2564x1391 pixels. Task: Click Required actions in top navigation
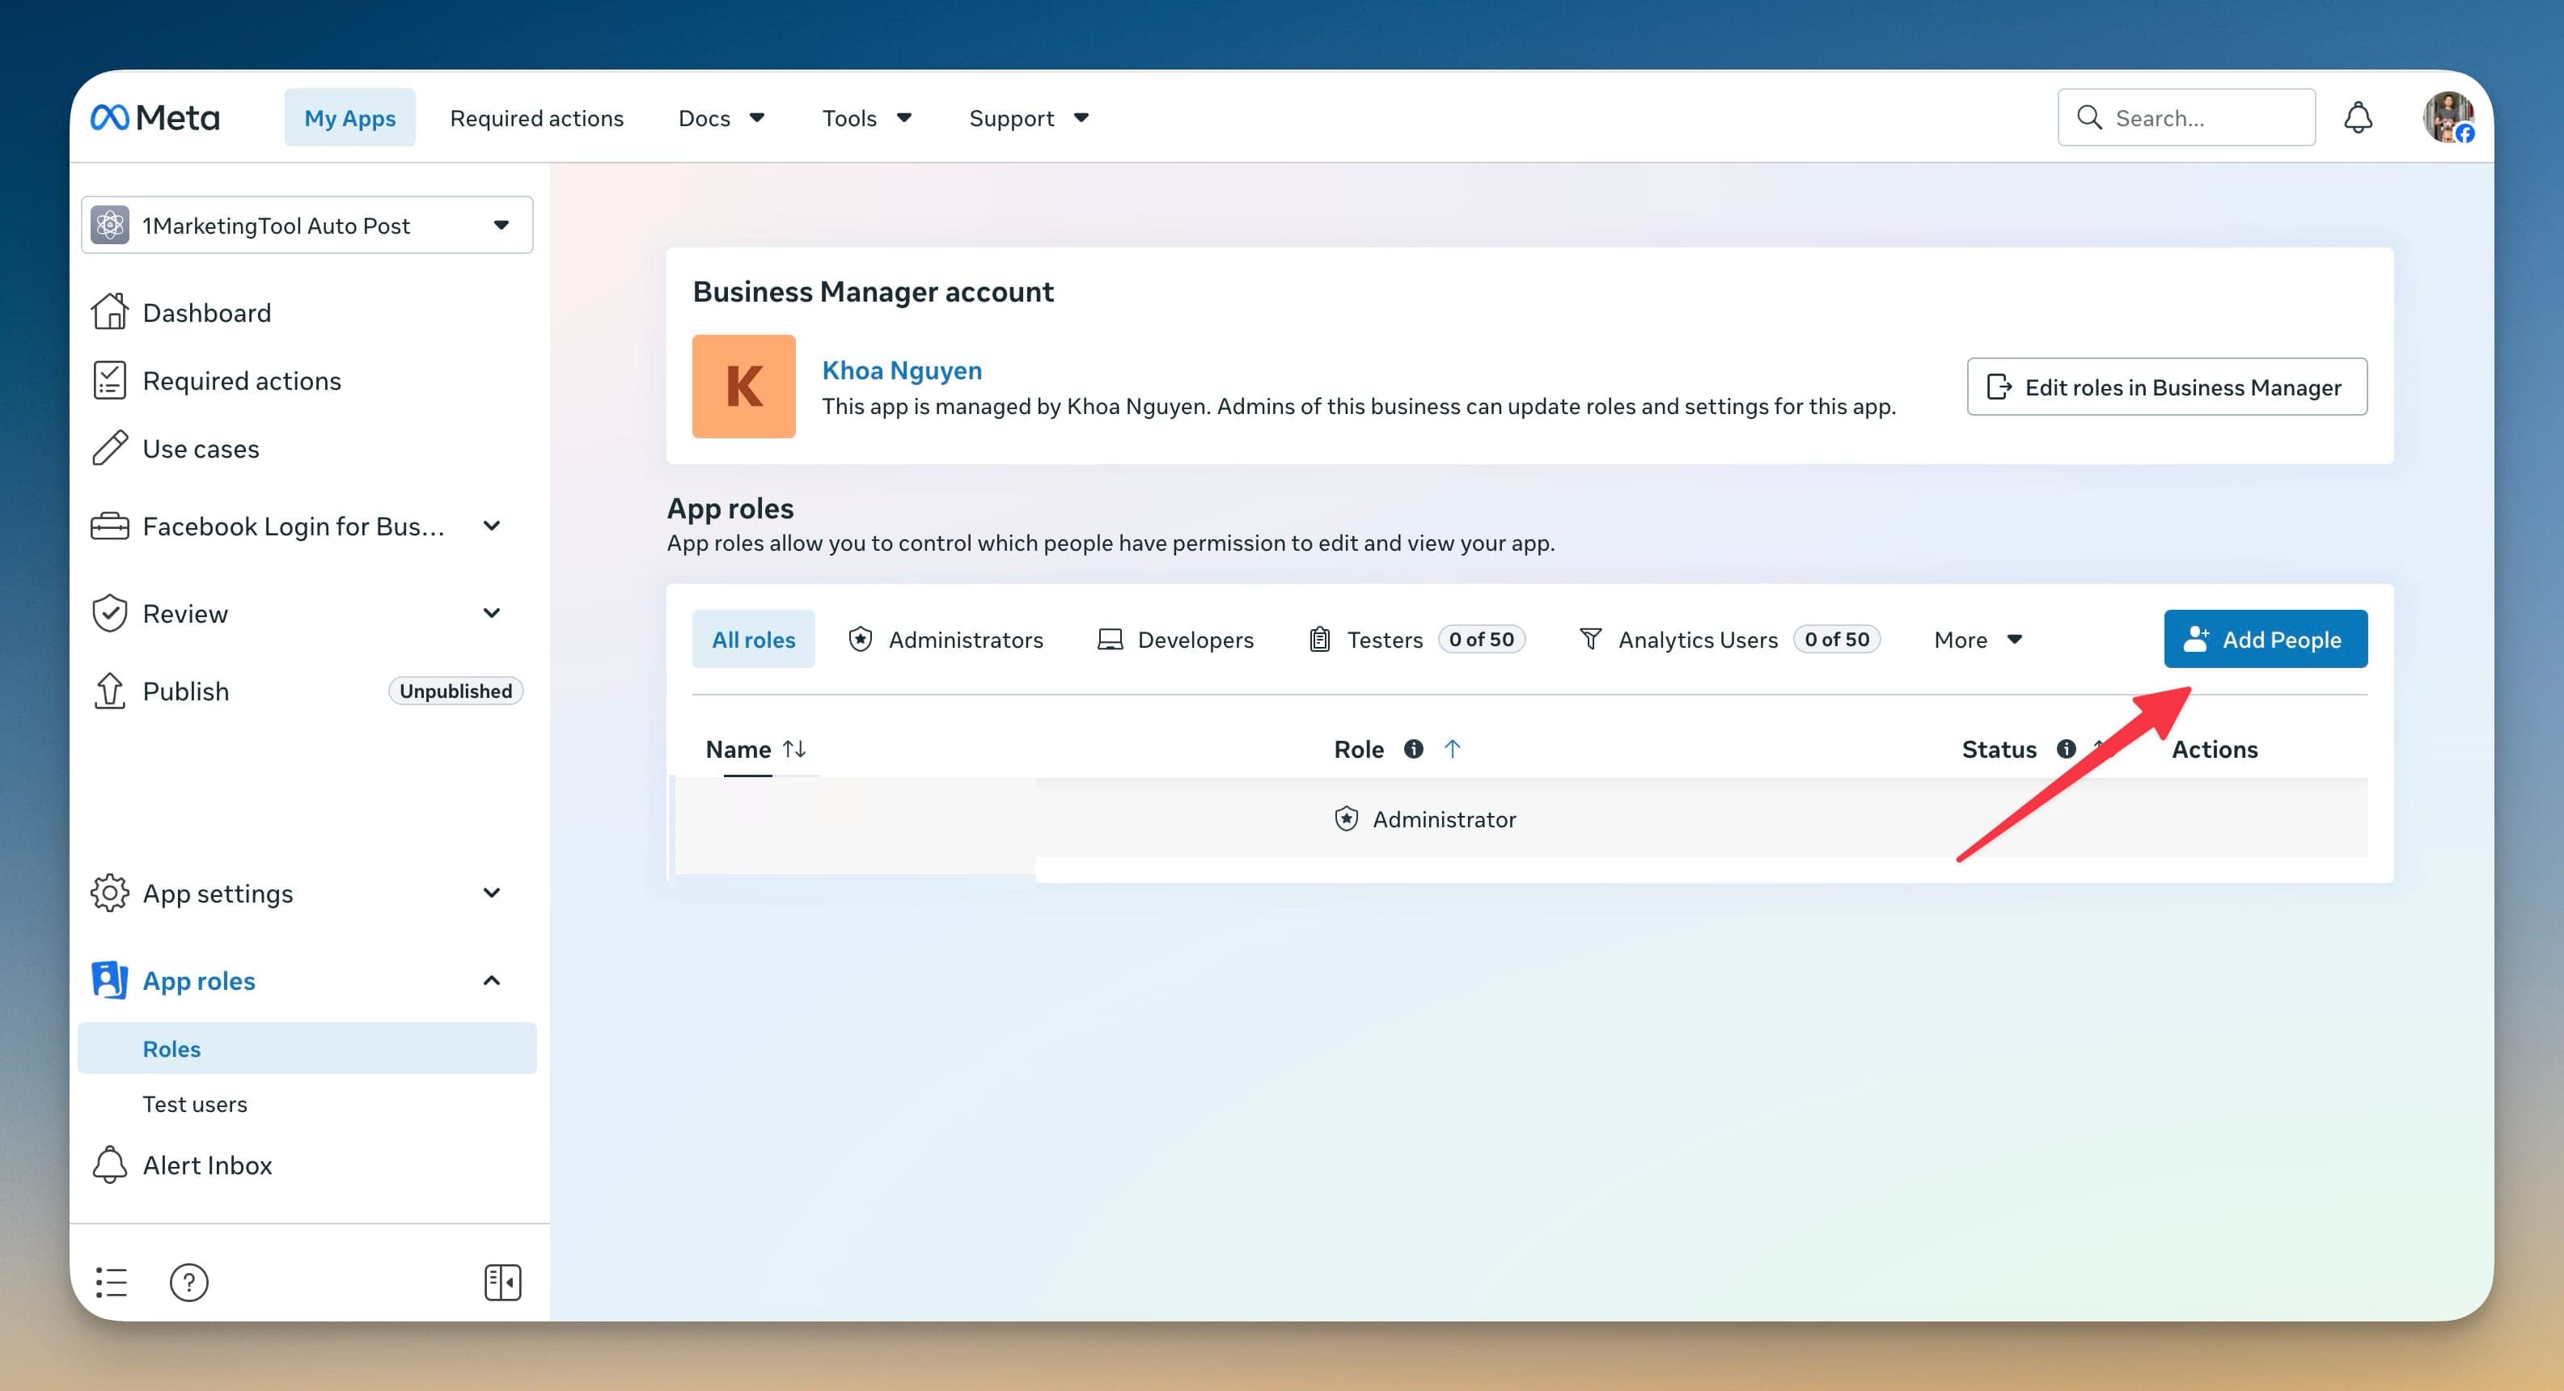(536, 117)
